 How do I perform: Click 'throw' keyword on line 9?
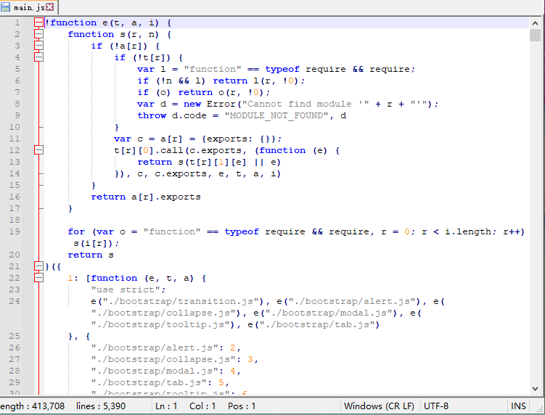click(x=152, y=116)
